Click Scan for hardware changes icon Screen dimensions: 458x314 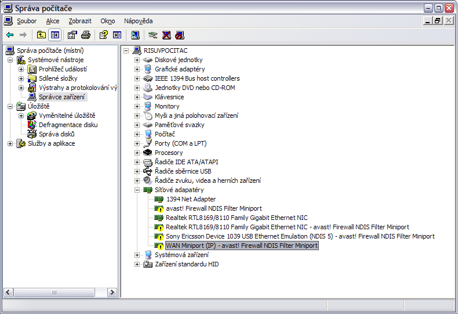[x=135, y=35]
